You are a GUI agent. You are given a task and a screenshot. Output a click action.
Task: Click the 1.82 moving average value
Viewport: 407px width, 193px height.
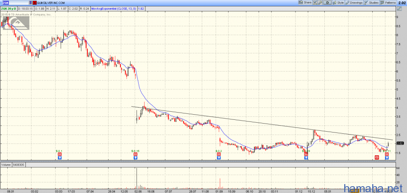141,8
